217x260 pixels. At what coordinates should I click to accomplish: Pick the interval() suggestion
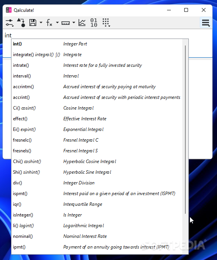point(98,76)
